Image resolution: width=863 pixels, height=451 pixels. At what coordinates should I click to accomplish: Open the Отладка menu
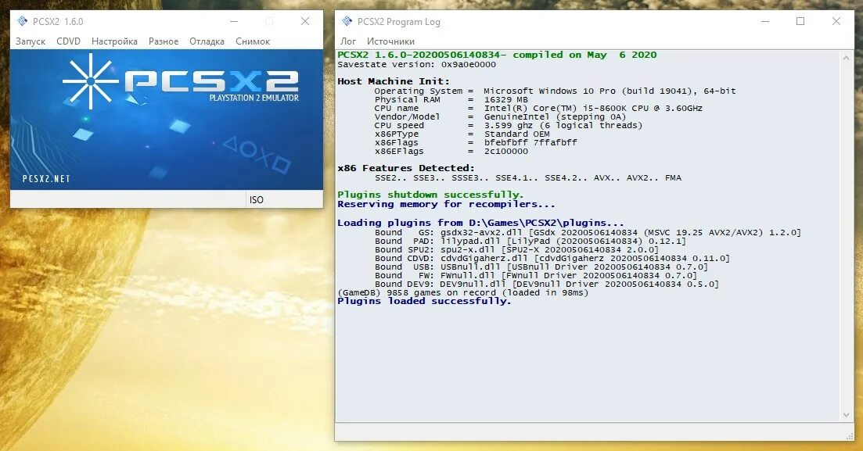tap(207, 41)
